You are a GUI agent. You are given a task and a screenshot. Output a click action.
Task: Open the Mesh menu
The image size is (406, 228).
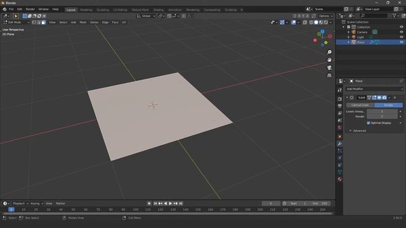tap(83, 23)
